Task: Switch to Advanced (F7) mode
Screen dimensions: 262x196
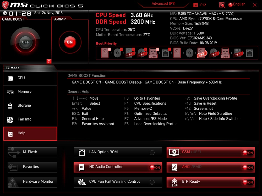Action: [163, 4]
